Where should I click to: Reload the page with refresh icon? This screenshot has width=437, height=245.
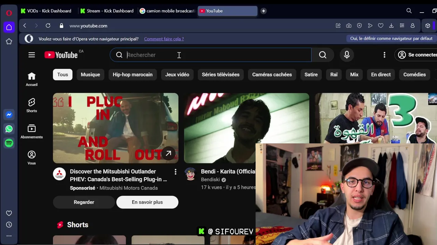click(x=48, y=26)
